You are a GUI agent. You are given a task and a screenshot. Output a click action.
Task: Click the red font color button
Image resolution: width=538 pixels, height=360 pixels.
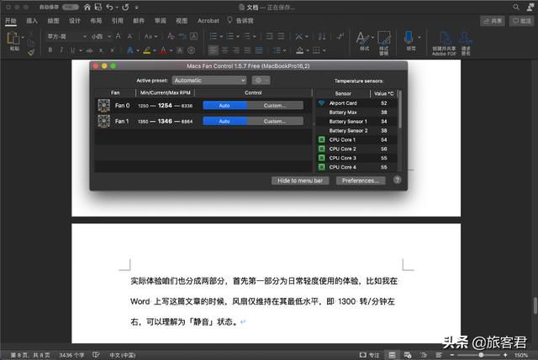pyautogui.click(x=163, y=50)
